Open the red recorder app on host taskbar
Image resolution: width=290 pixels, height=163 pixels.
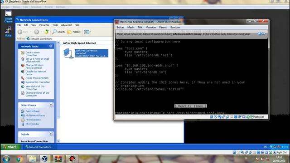(x=72, y=159)
